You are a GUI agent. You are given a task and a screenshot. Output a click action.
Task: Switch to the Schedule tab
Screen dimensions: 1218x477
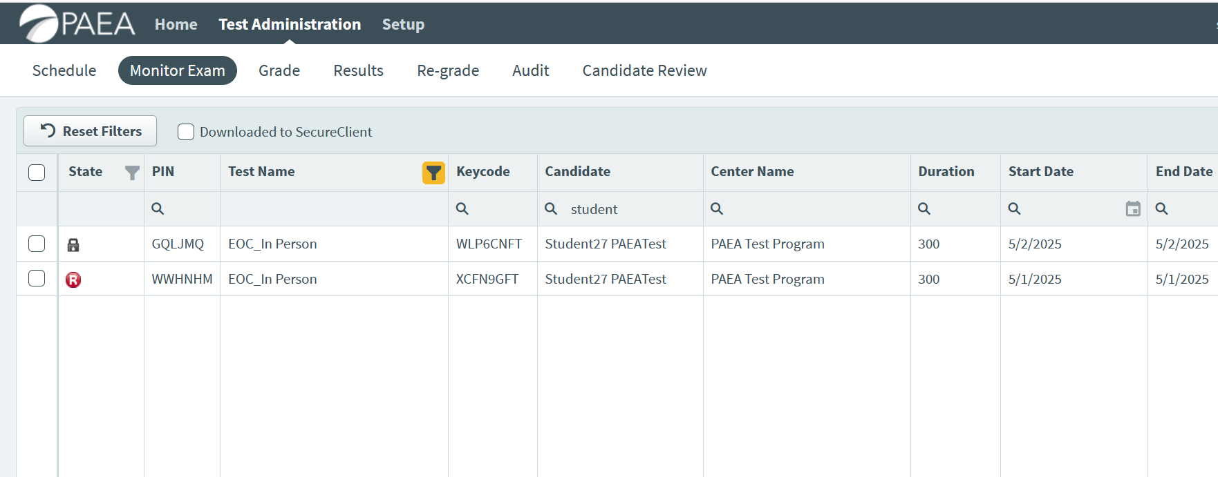(x=64, y=70)
